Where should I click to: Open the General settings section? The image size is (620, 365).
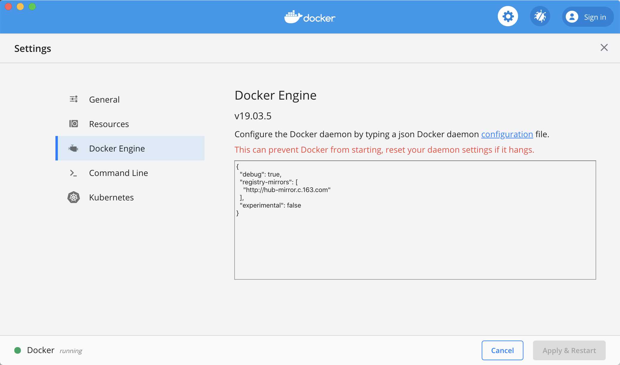[x=130, y=99]
